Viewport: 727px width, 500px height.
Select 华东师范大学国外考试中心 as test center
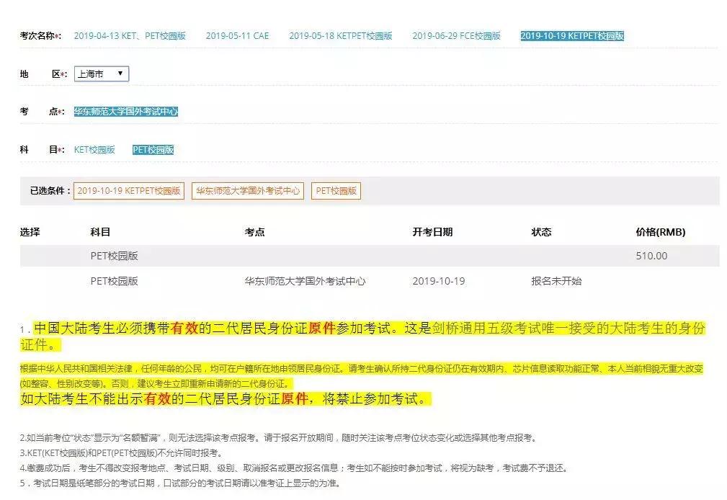(127, 112)
